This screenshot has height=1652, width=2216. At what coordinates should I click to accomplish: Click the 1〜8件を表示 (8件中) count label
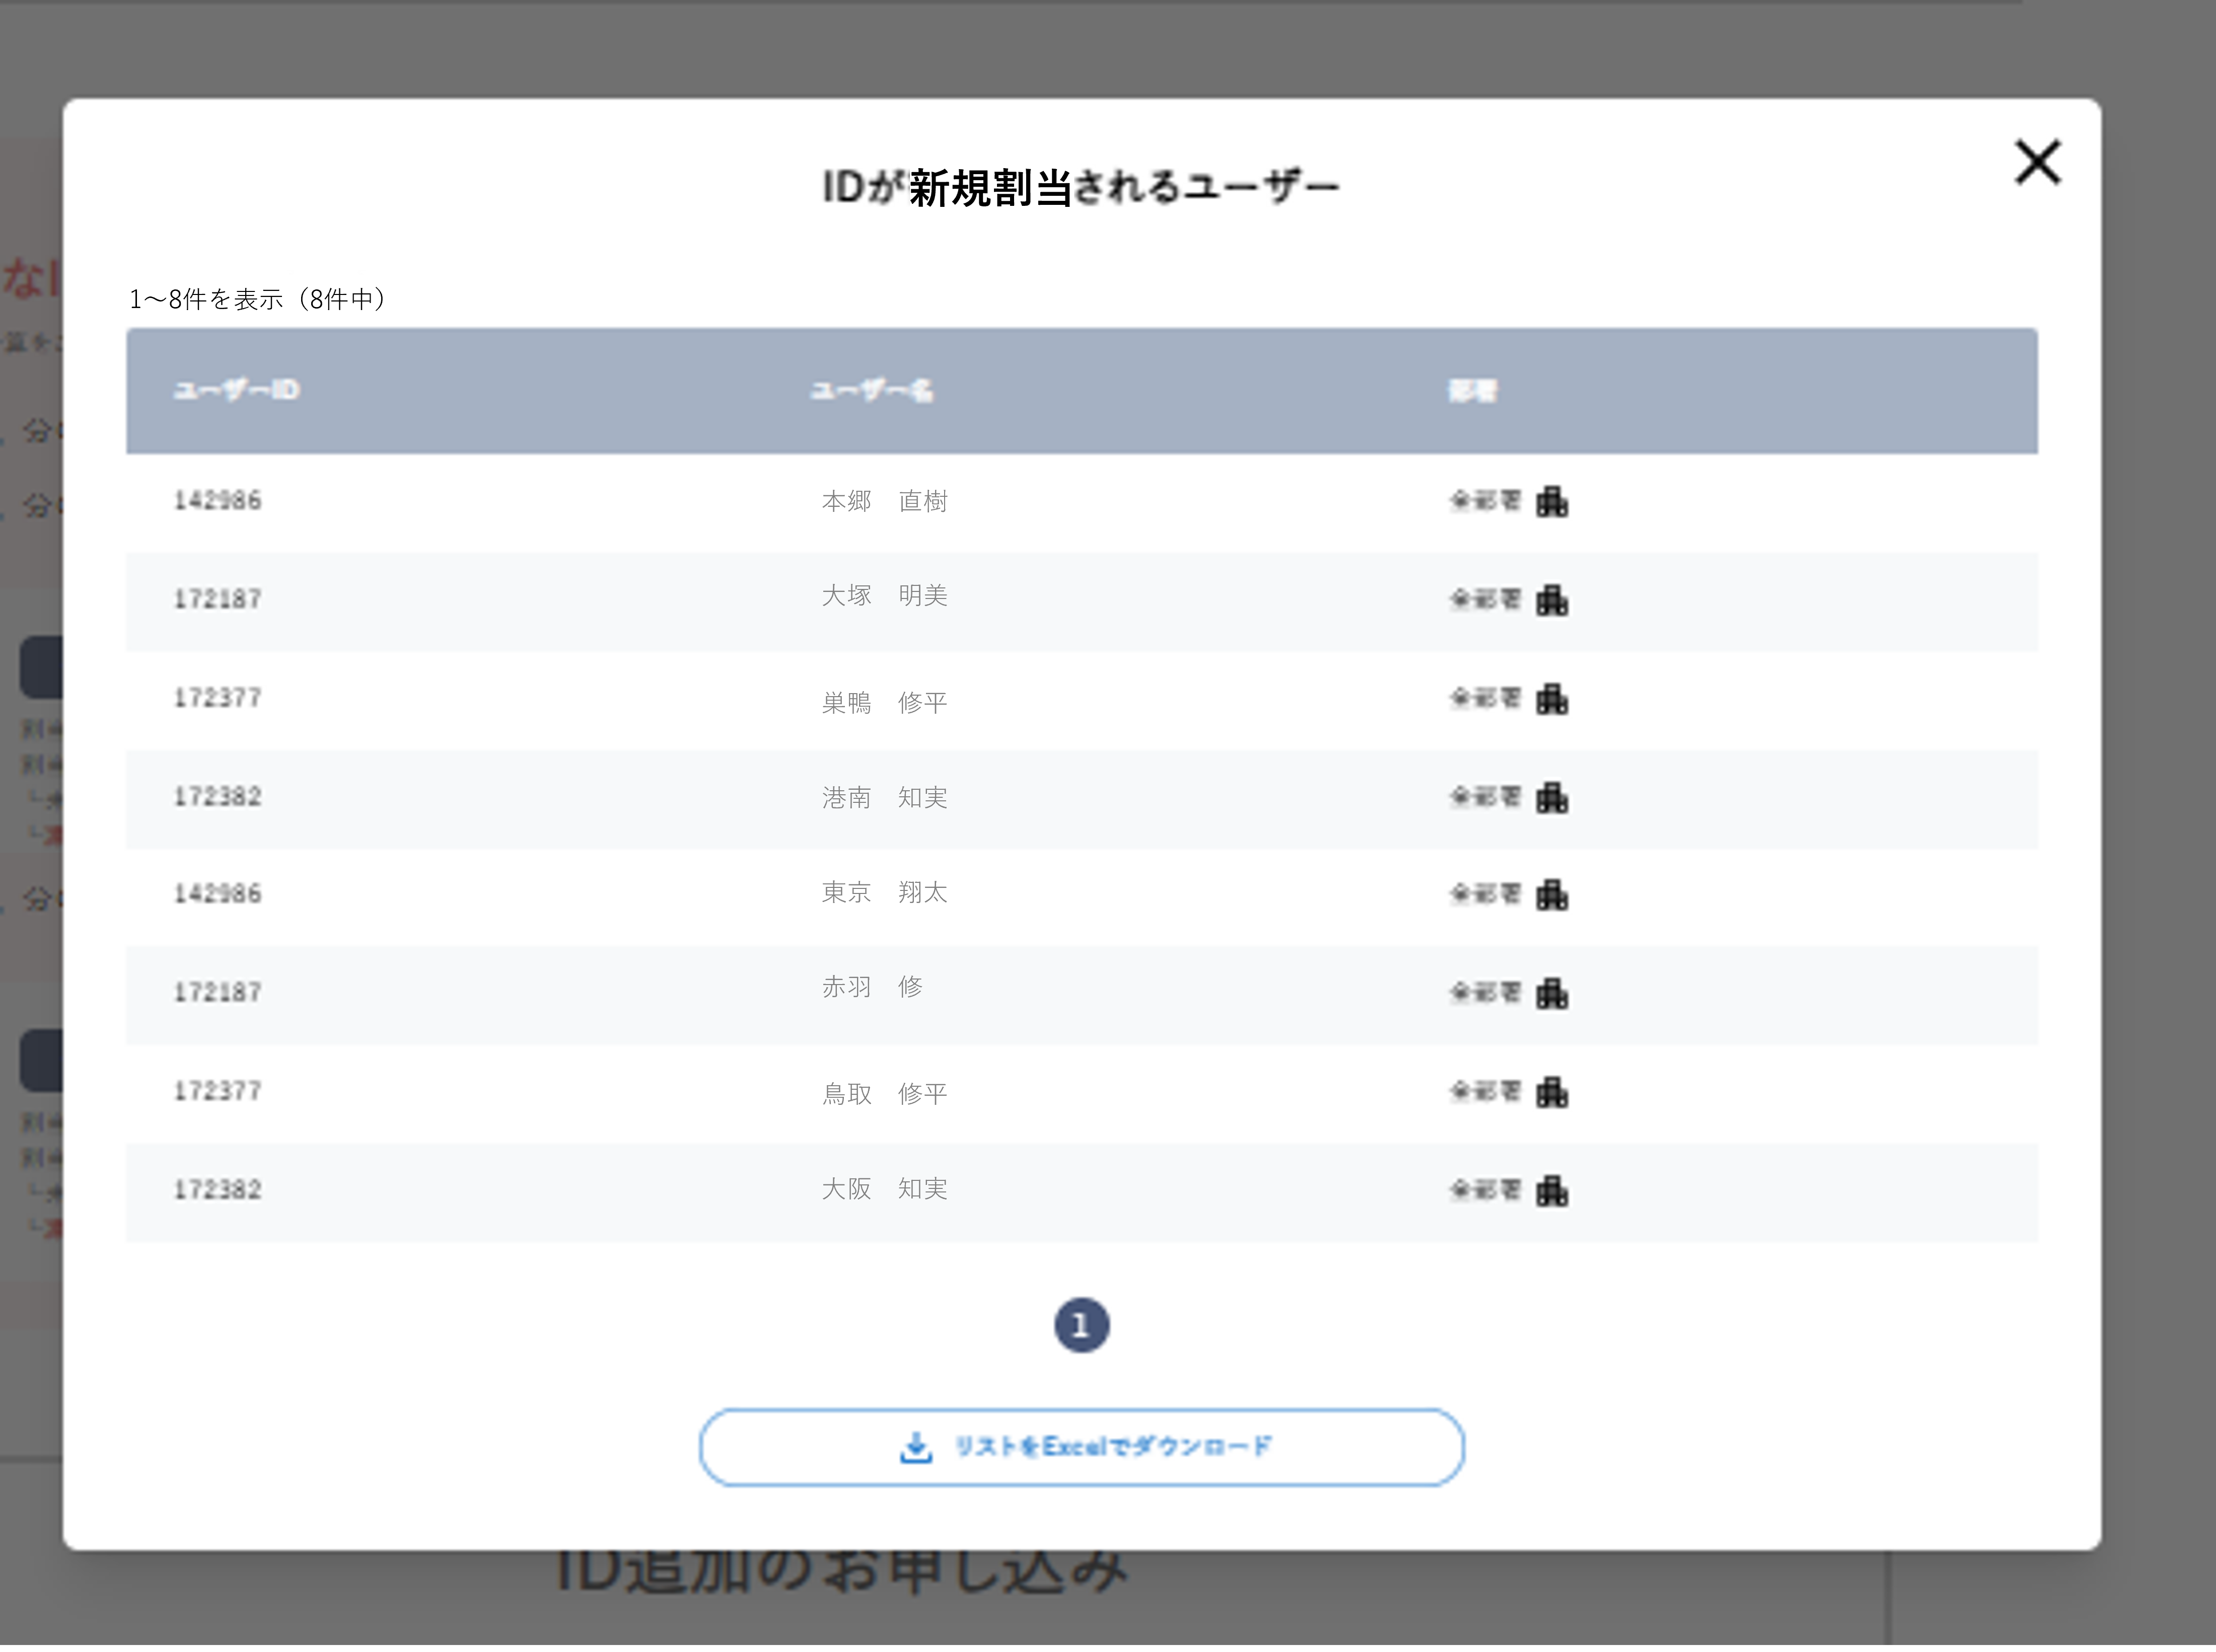pyautogui.click(x=257, y=299)
